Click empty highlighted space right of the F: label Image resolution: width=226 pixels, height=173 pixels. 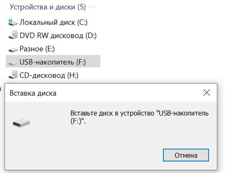(93, 61)
